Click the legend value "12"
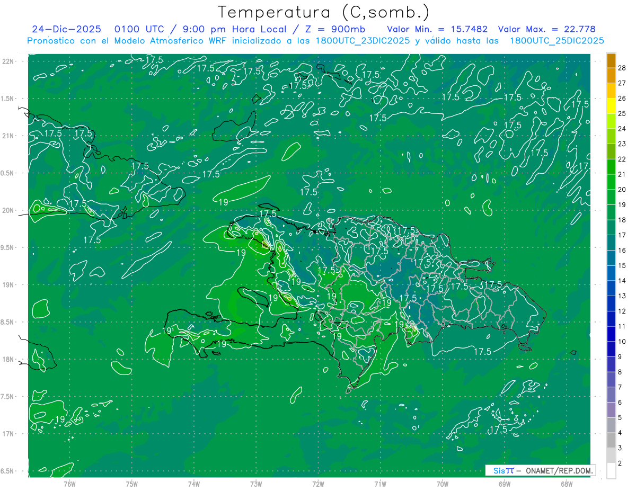The image size is (636, 491). [622, 311]
